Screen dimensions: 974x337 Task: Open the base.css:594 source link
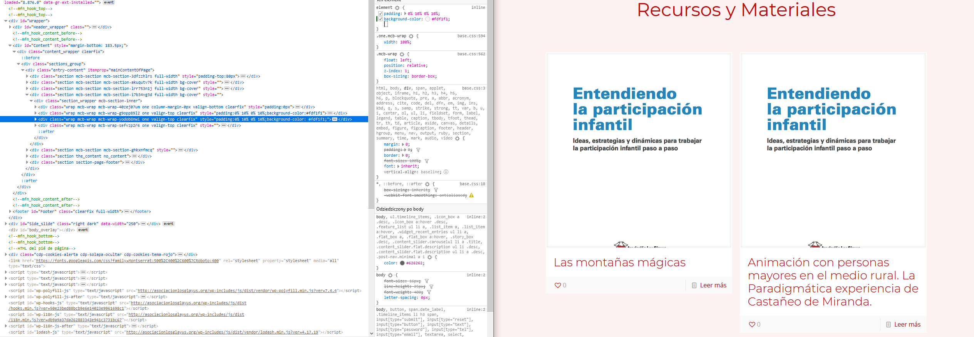pos(471,36)
